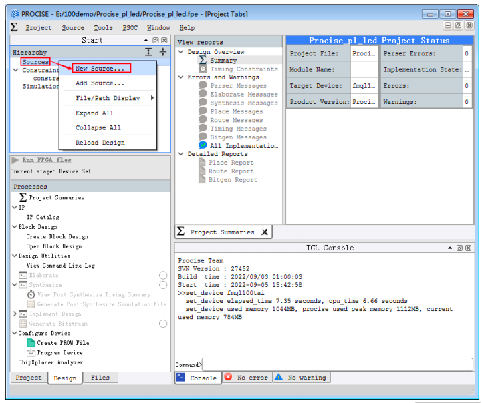
Task: Click the Timing Constraints clock icon
Action: (x=203, y=69)
